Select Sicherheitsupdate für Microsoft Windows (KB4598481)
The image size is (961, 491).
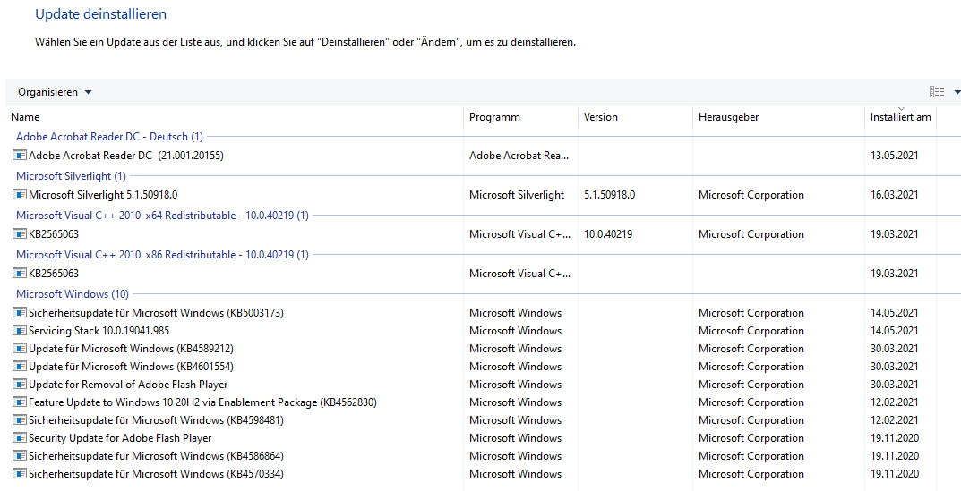pyautogui.click(x=156, y=420)
